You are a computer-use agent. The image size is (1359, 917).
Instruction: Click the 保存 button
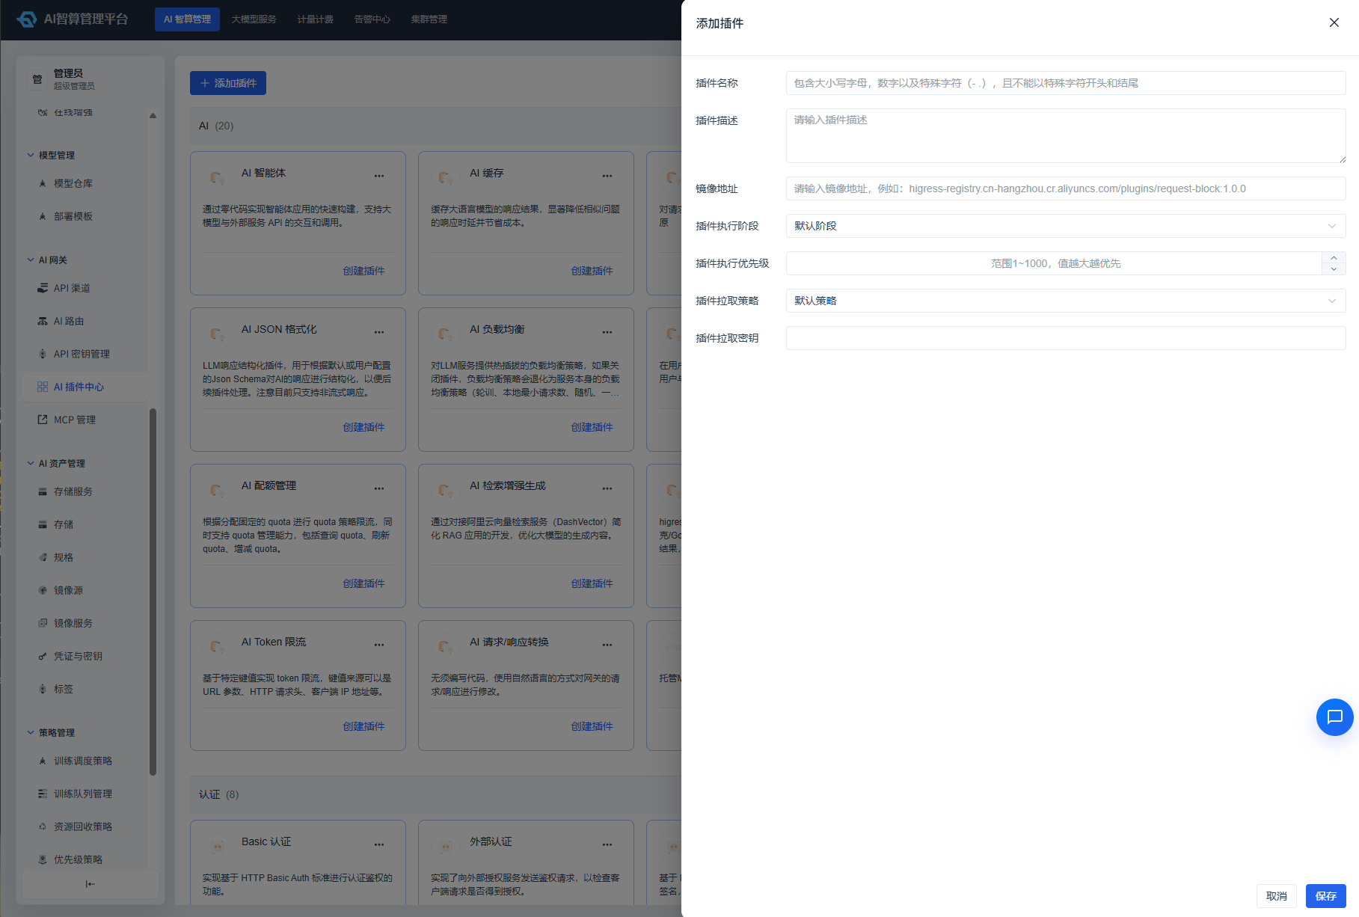[x=1325, y=896]
